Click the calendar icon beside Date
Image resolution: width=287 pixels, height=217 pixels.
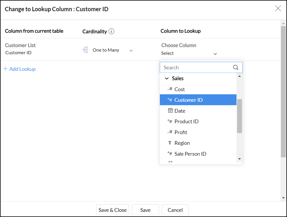(170, 111)
